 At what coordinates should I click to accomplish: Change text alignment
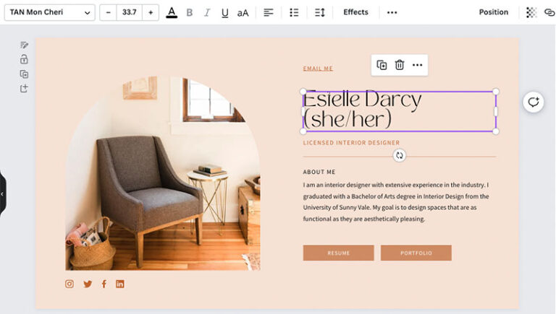pyautogui.click(x=269, y=13)
